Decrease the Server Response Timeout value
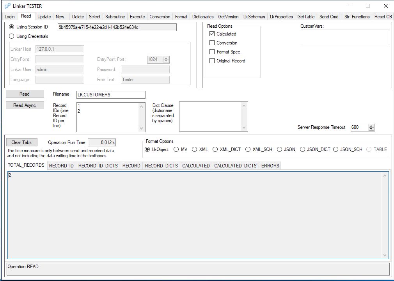The image size is (394, 281). (371, 129)
